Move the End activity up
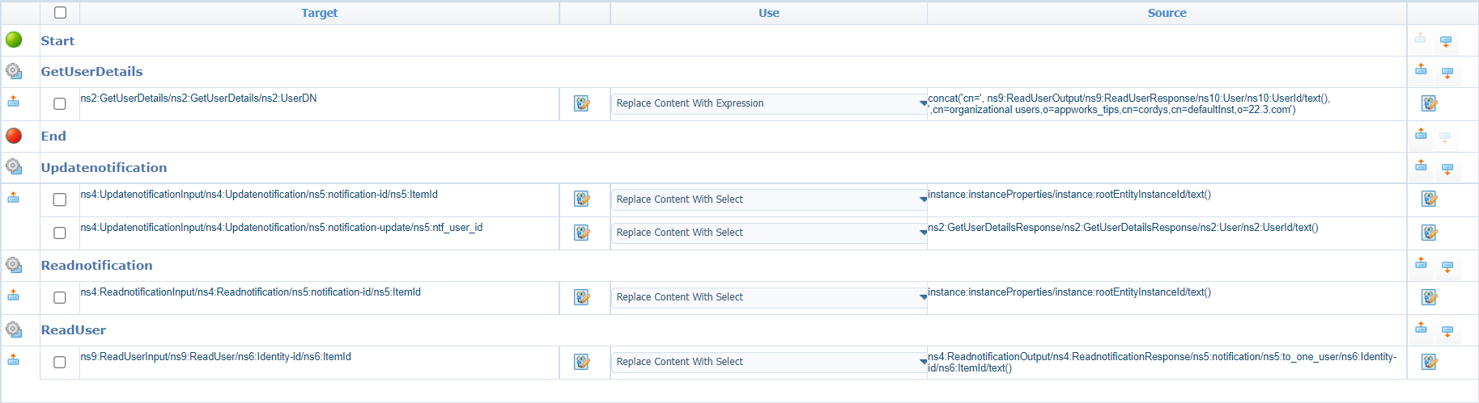Image resolution: width=1479 pixels, height=403 pixels. click(x=1421, y=134)
